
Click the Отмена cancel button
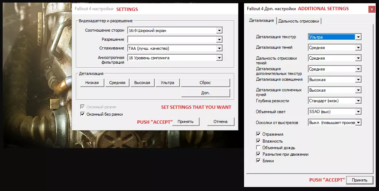click(x=220, y=122)
